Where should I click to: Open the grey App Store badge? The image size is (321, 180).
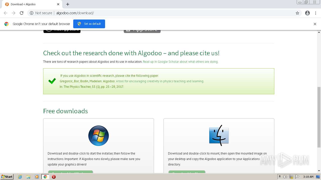point(142,31)
